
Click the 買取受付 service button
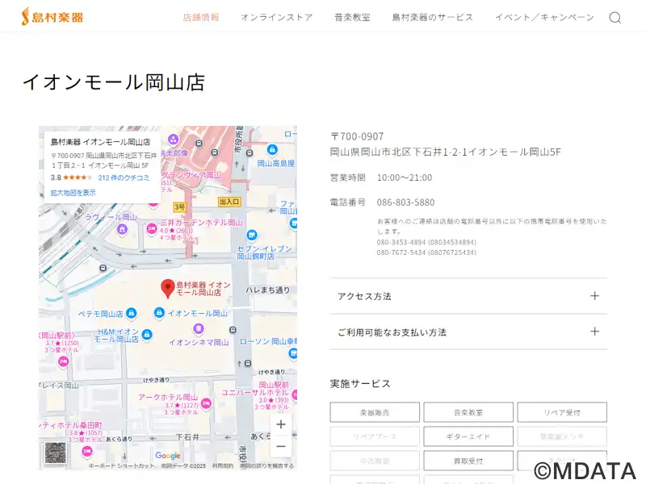[x=468, y=461]
